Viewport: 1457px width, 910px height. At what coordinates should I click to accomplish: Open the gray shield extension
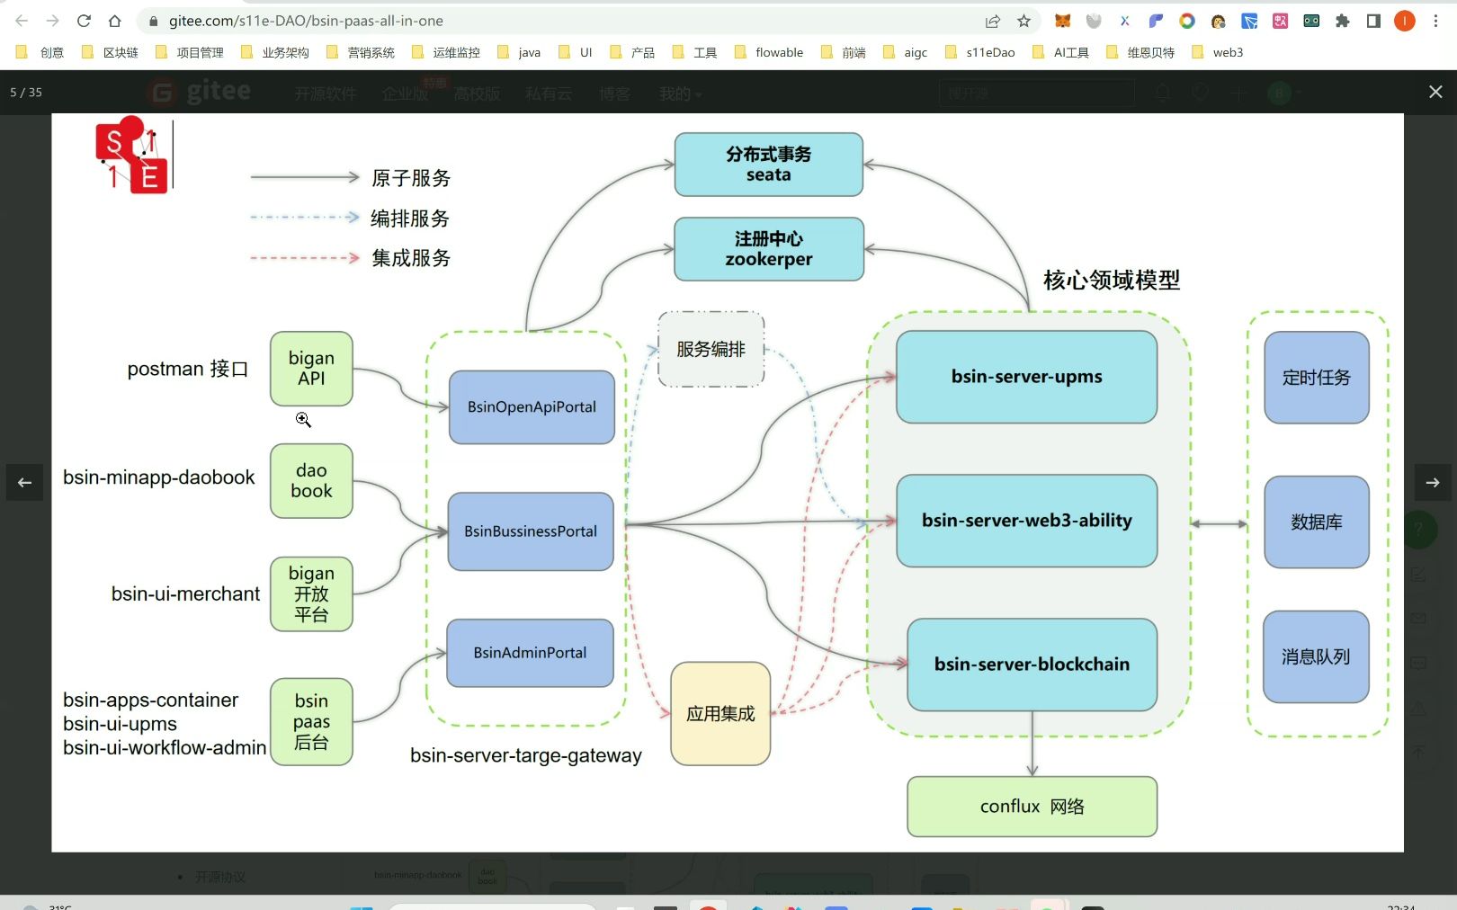pos(1094,21)
